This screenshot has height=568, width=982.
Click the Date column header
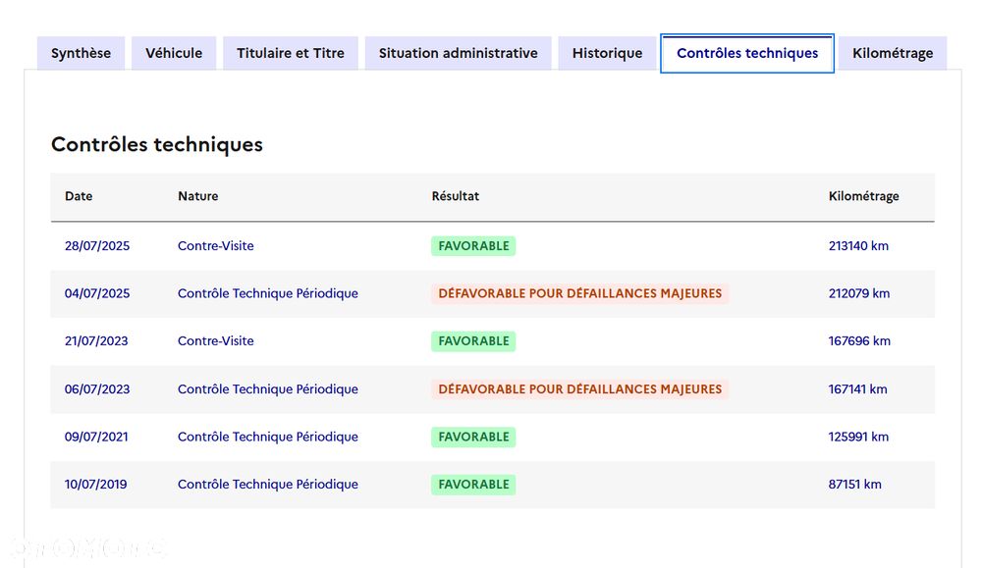79,196
